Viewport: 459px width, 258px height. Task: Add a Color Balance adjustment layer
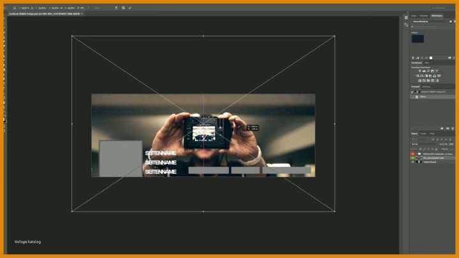tap(422, 76)
